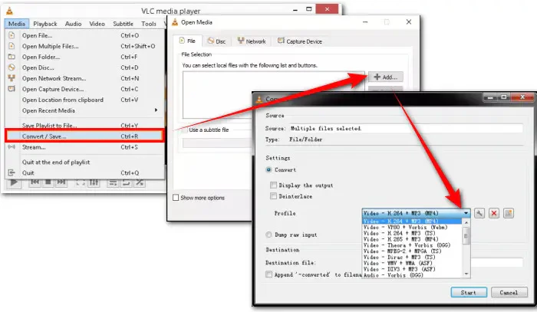Select Convert / Save menu entry

click(84, 136)
